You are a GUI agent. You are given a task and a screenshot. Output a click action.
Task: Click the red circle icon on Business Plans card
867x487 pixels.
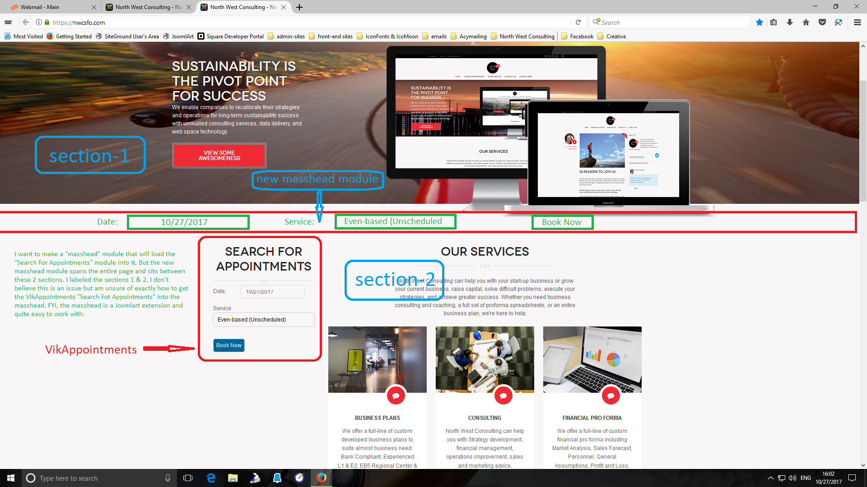pos(396,395)
